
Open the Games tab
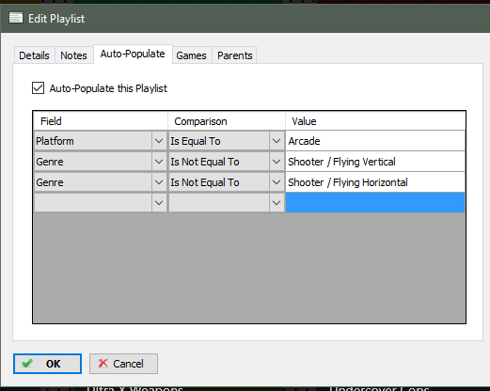point(192,55)
